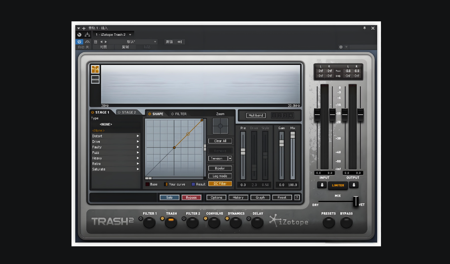This screenshot has width=450, height=264.
Task: Pin the plug-in window
Action: (x=365, y=28)
